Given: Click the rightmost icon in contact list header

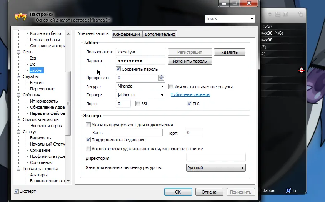Looking at the screenshot, I should 301,14.
